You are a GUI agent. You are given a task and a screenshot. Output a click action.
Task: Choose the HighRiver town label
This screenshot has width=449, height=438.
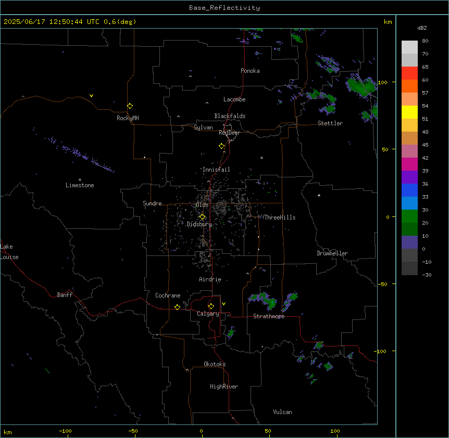click(x=224, y=387)
